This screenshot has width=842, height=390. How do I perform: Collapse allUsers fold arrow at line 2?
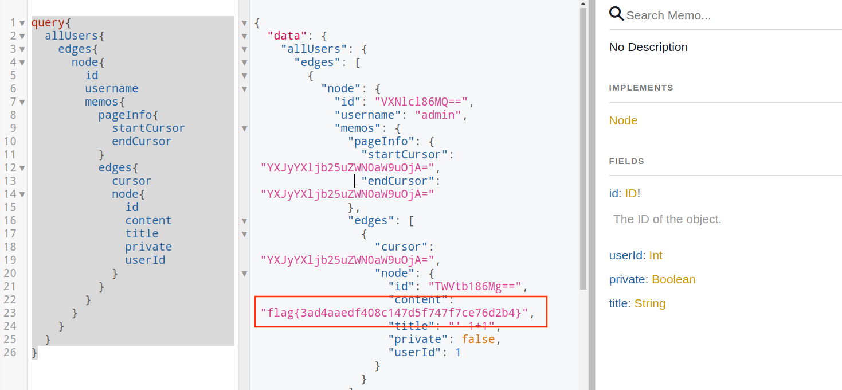click(x=22, y=37)
